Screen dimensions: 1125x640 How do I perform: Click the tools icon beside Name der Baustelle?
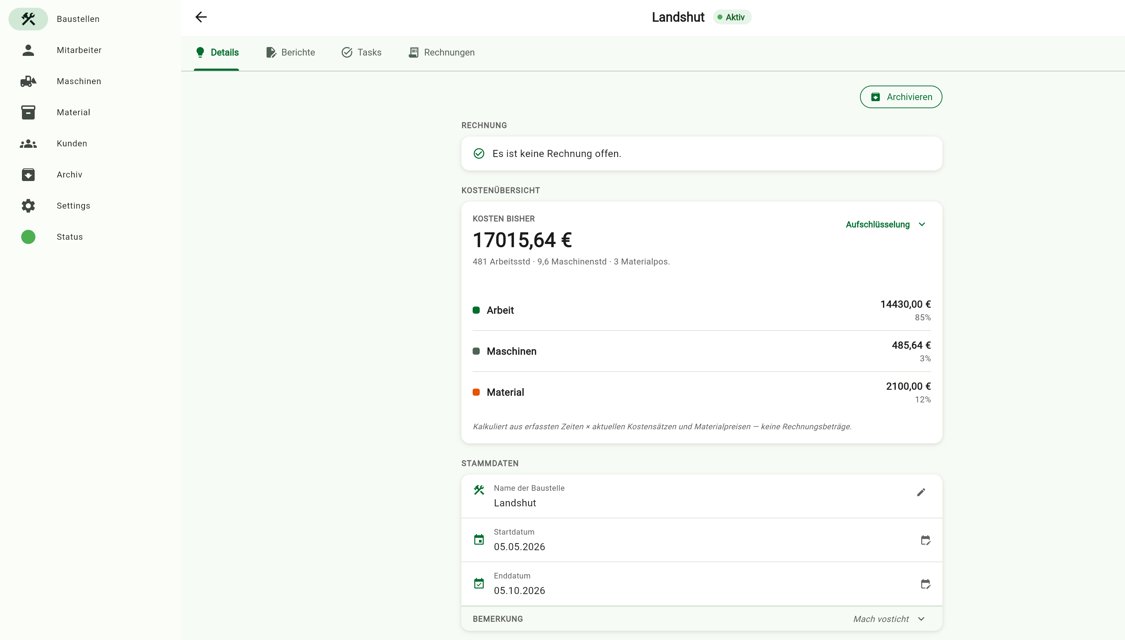tap(479, 490)
